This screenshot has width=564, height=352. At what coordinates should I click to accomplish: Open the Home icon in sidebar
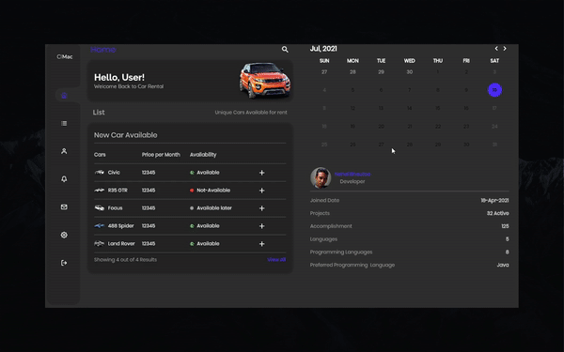[x=64, y=96]
